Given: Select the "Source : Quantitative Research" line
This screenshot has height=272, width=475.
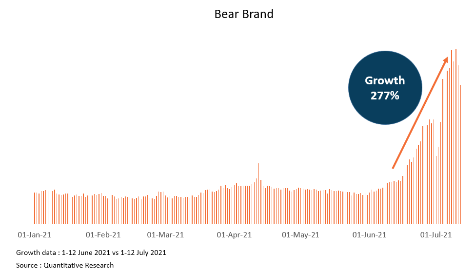Looking at the screenshot, I should [x=65, y=265].
